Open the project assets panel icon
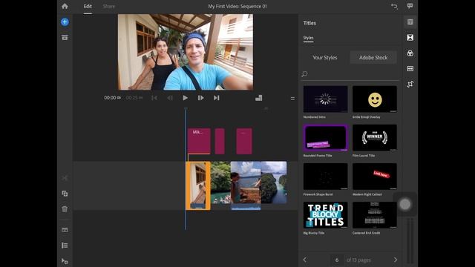This screenshot has width=475, height=267. (65, 37)
